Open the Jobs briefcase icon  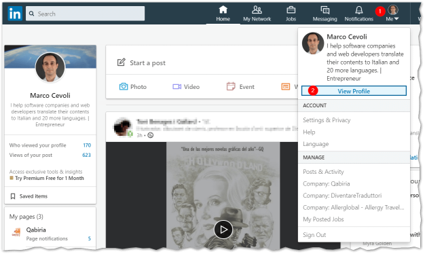point(291,10)
